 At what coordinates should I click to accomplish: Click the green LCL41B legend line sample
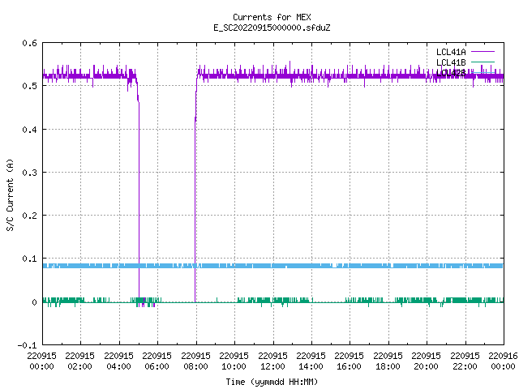pos(483,62)
